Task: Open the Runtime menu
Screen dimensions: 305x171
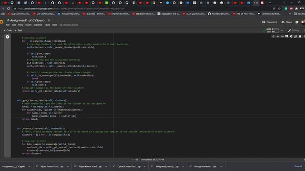Action: (x=38, y=25)
